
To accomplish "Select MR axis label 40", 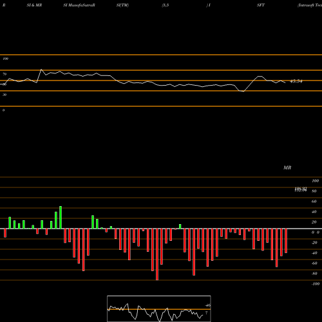I will pos(314,212).
